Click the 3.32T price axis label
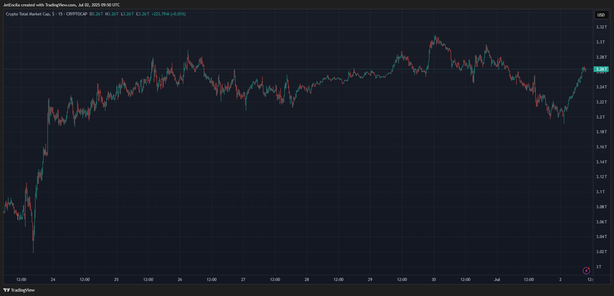 601,27
